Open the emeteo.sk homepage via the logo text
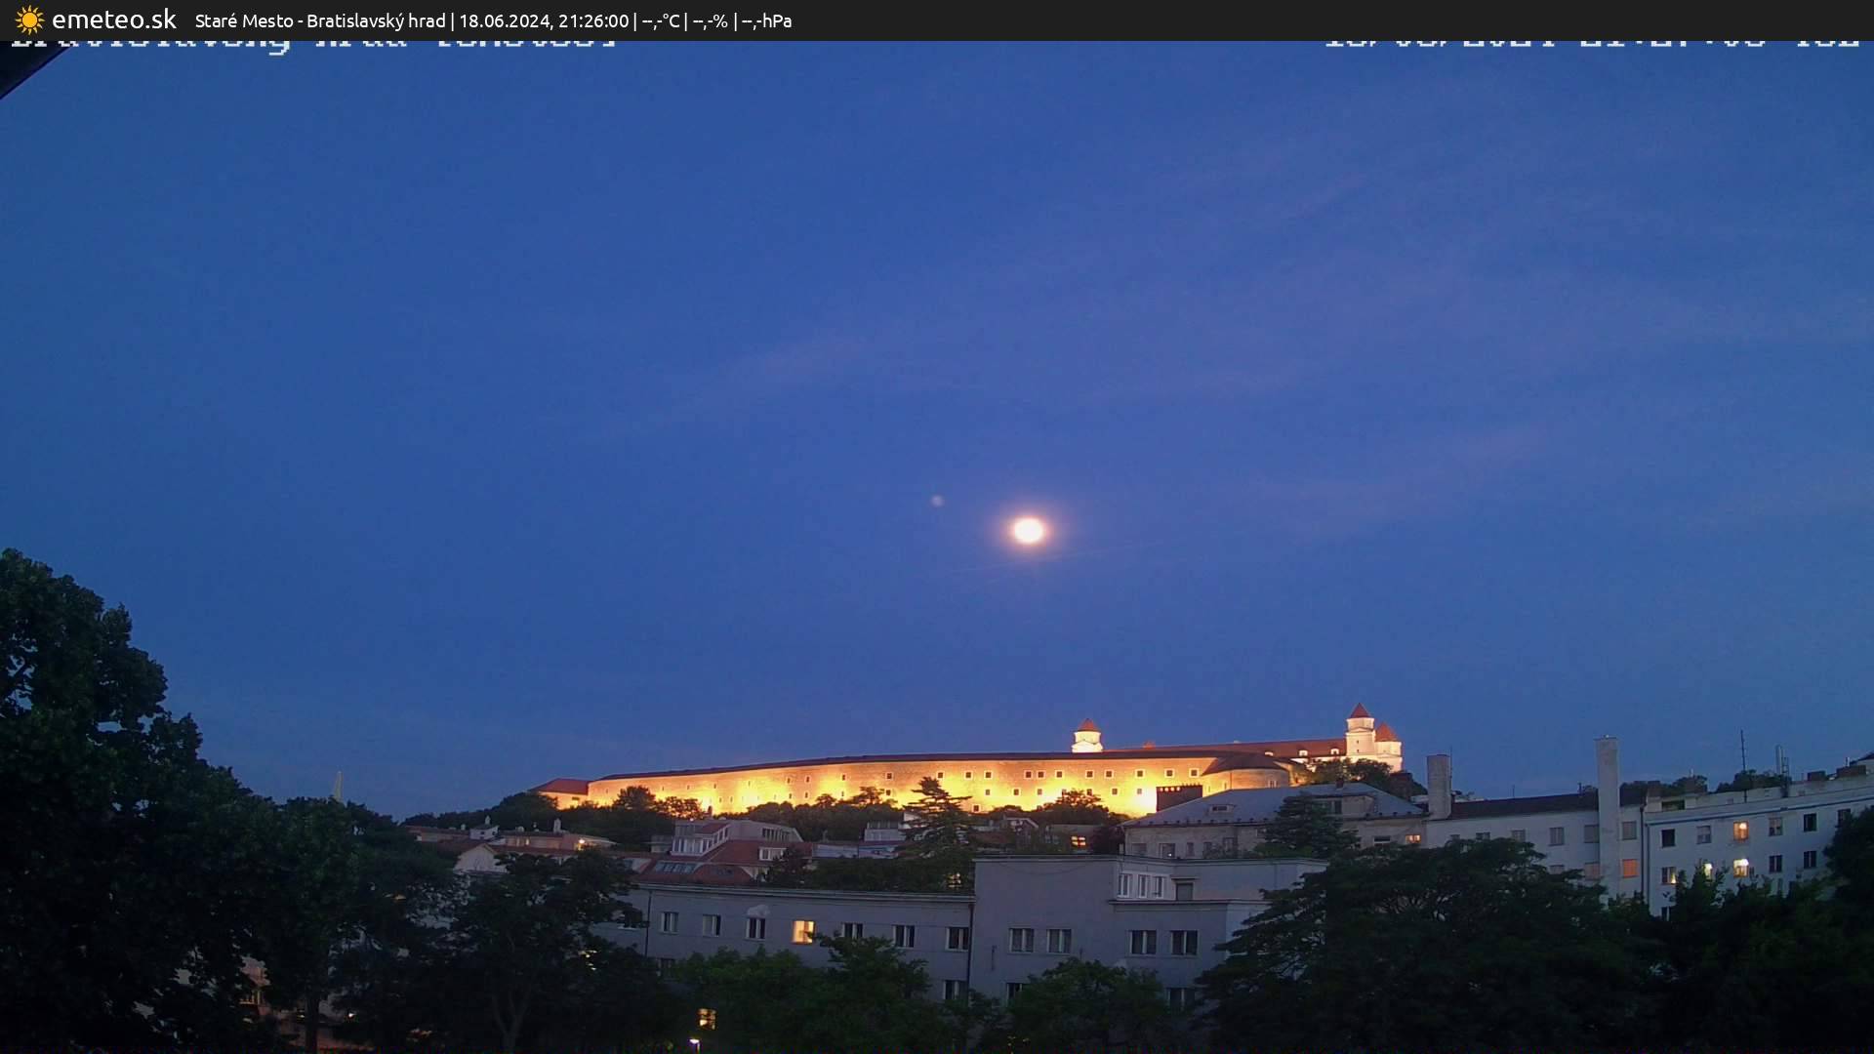 (115, 20)
